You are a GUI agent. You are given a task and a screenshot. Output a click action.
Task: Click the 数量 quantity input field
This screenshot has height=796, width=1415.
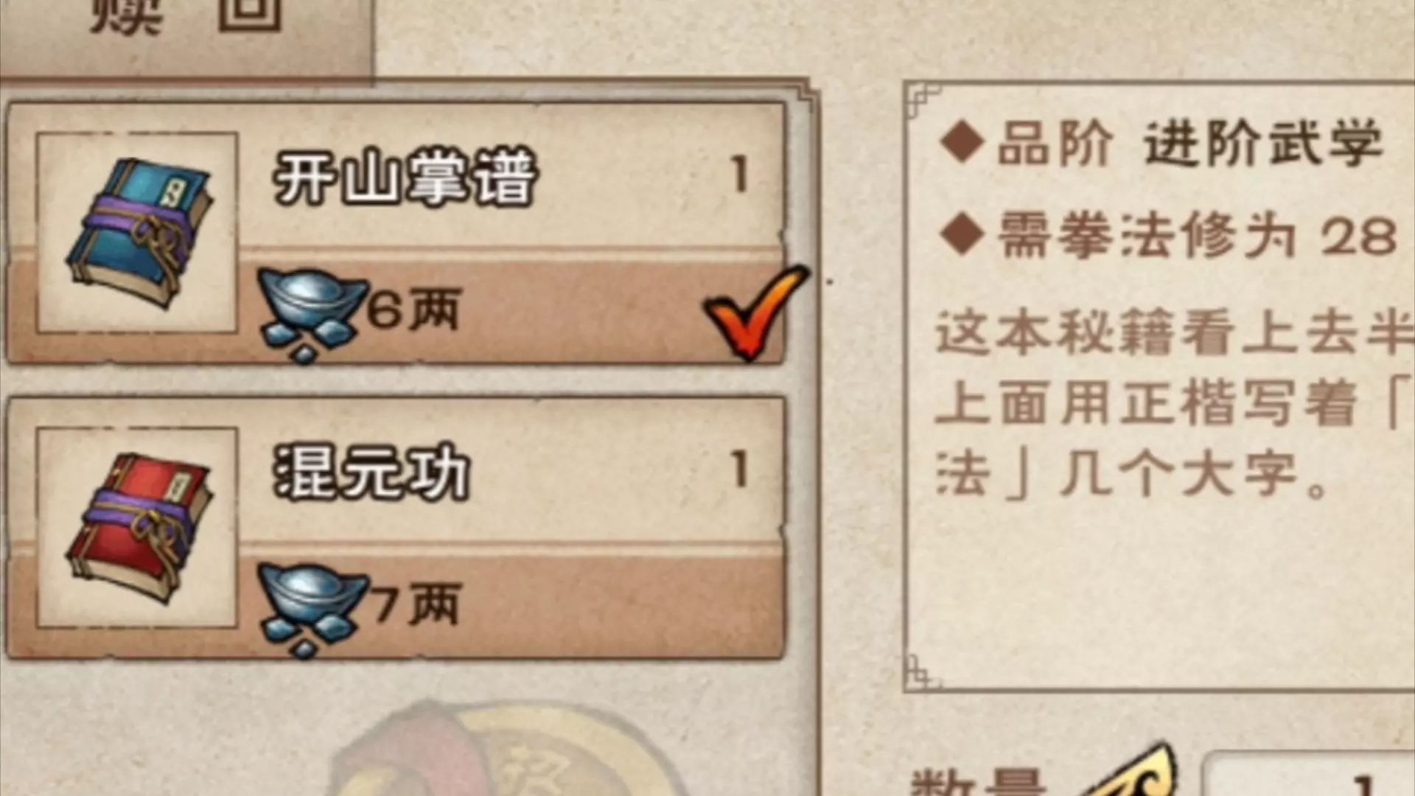point(1309,774)
